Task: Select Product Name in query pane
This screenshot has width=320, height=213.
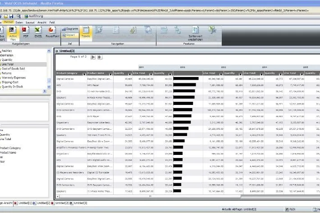Action: tap(8, 153)
